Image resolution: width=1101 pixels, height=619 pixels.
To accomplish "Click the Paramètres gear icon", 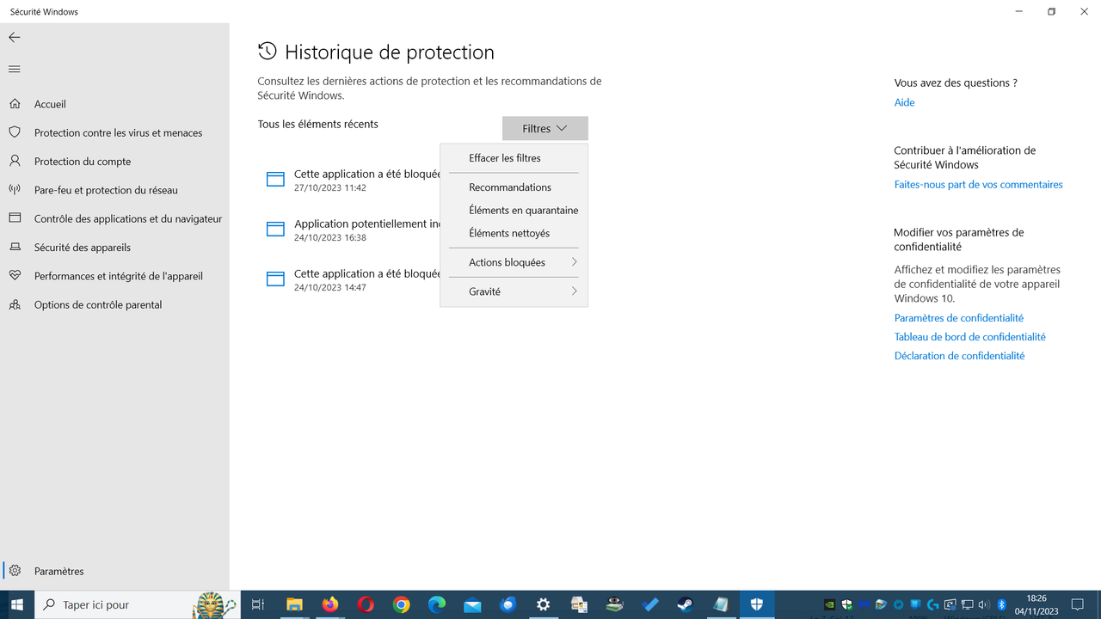I will [15, 570].
